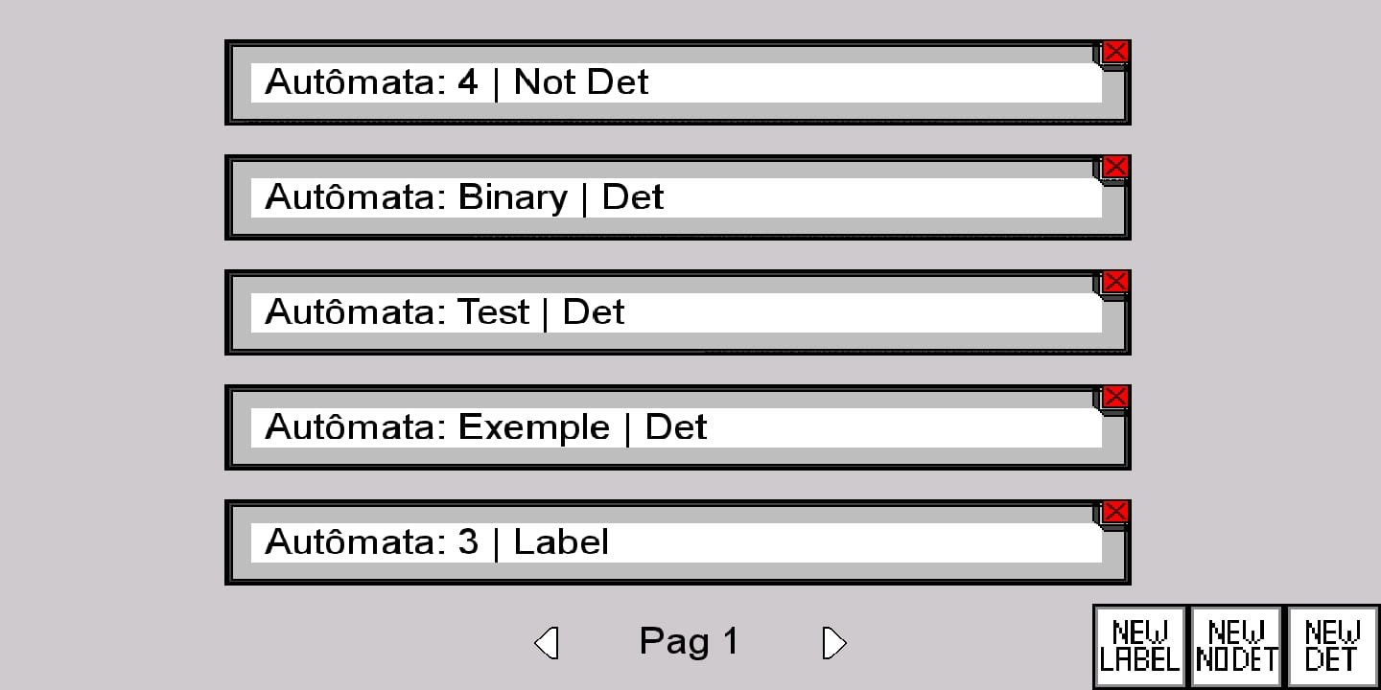
Task: Go to the previous page arrow
Action: (547, 642)
